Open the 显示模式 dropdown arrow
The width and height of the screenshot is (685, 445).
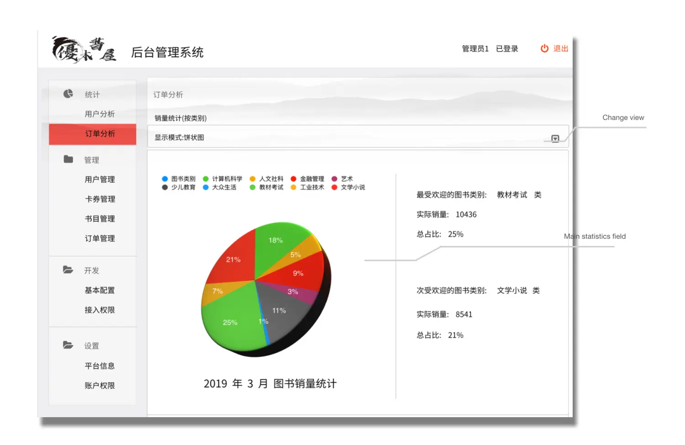pyautogui.click(x=555, y=138)
